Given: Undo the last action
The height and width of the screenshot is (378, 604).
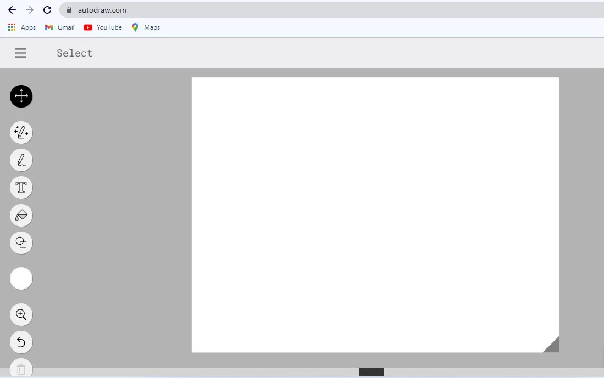Looking at the screenshot, I should (21, 342).
